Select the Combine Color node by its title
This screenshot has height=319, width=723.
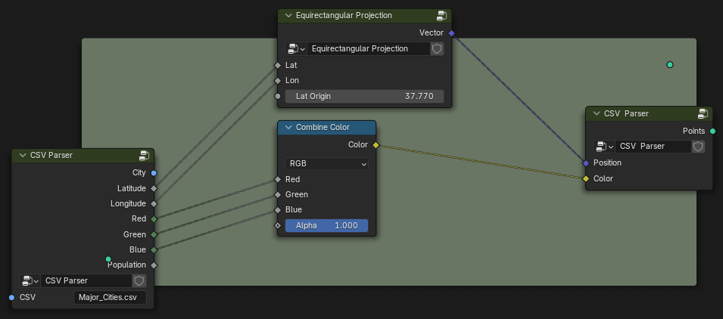click(323, 128)
